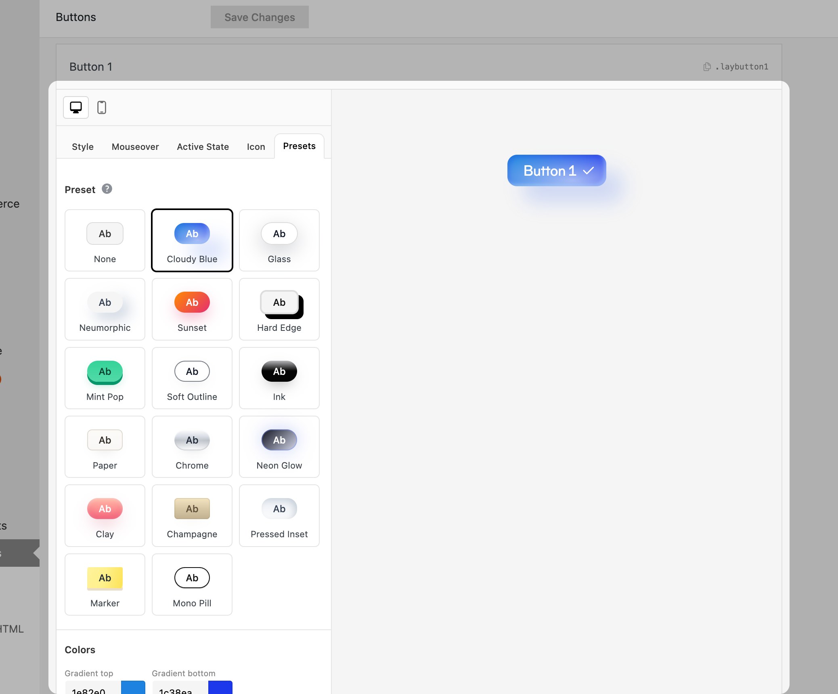
Task: Open the Active State tab
Action: click(203, 147)
